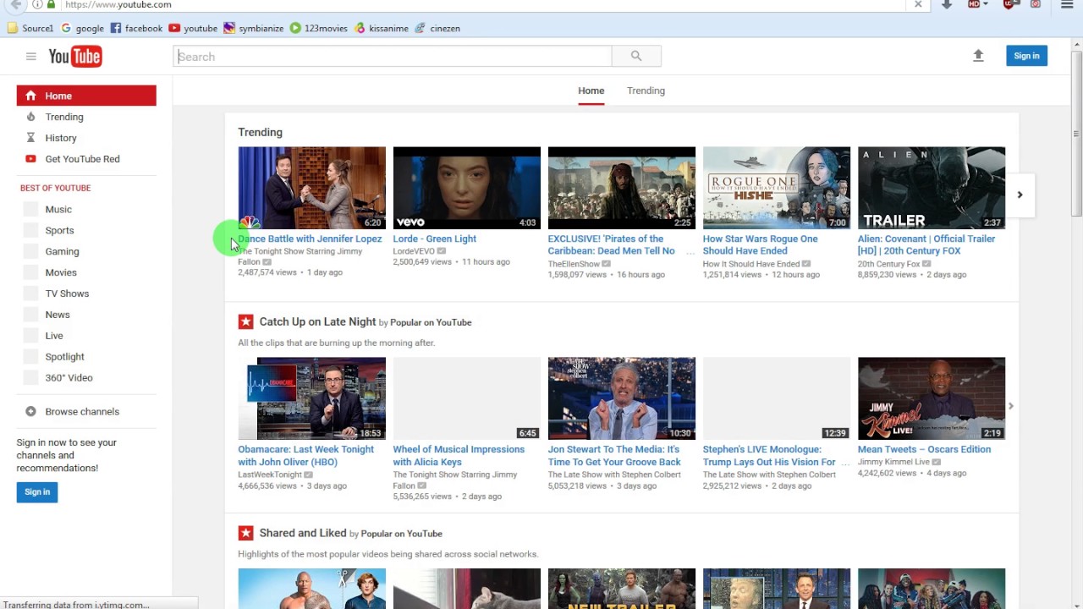Open the Source1 bookmark folder
1083x609 pixels.
click(30, 28)
